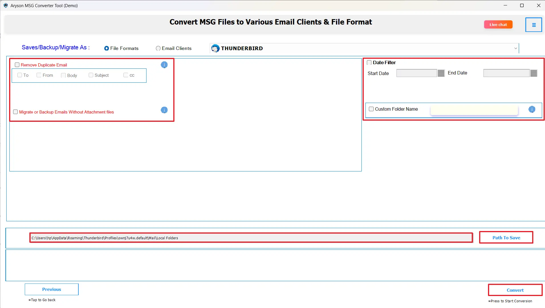Close the Aryson MSG Converter window
The width and height of the screenshot is (545, 308).
(x=538, y=5)
